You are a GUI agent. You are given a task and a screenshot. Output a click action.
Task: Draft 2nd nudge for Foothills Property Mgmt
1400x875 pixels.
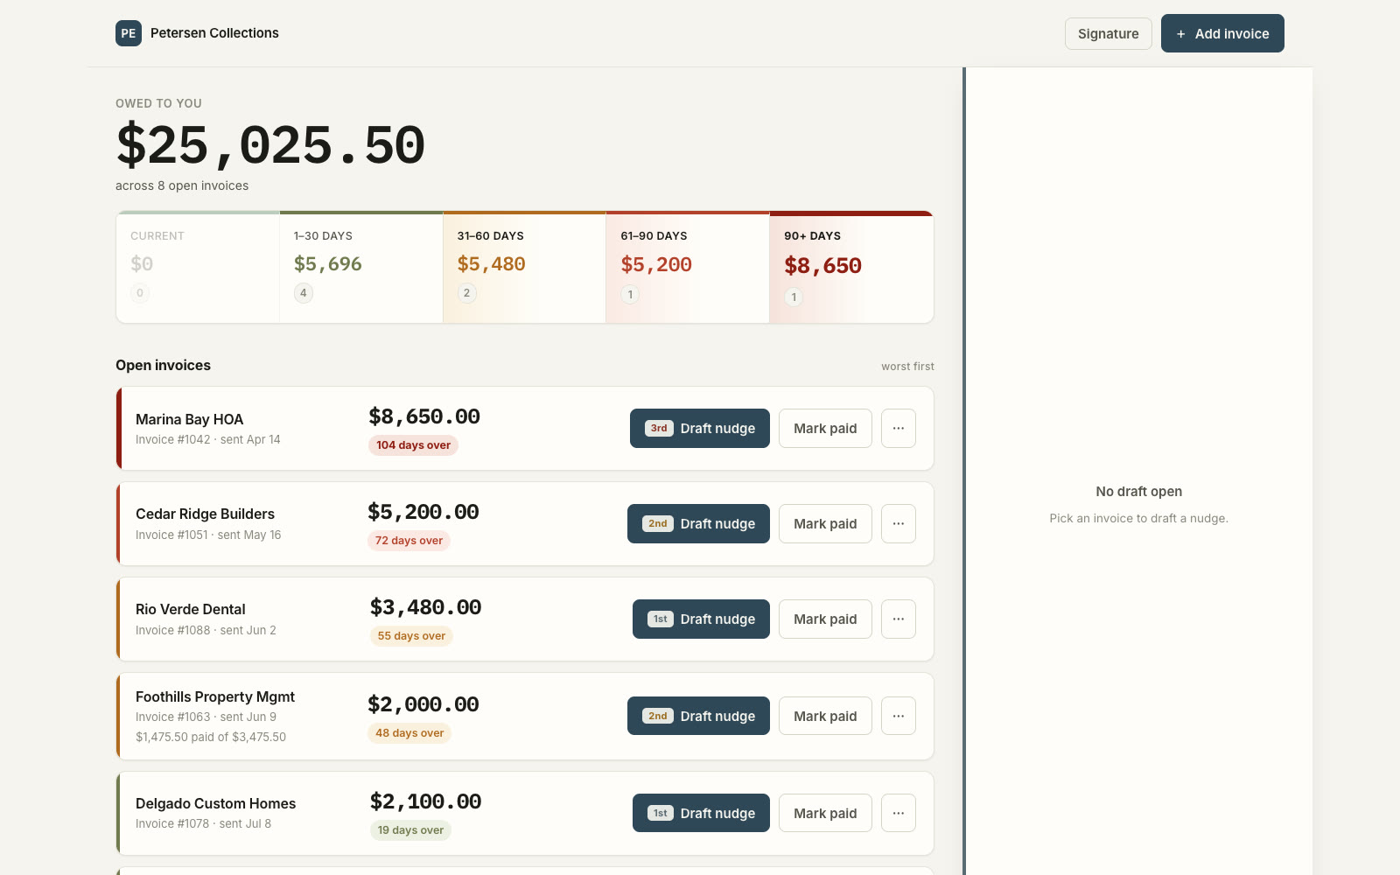coord(698,716)
